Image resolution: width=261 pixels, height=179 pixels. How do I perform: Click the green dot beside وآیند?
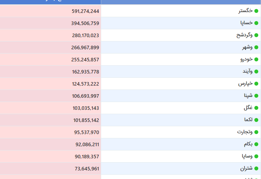(256, 72)
